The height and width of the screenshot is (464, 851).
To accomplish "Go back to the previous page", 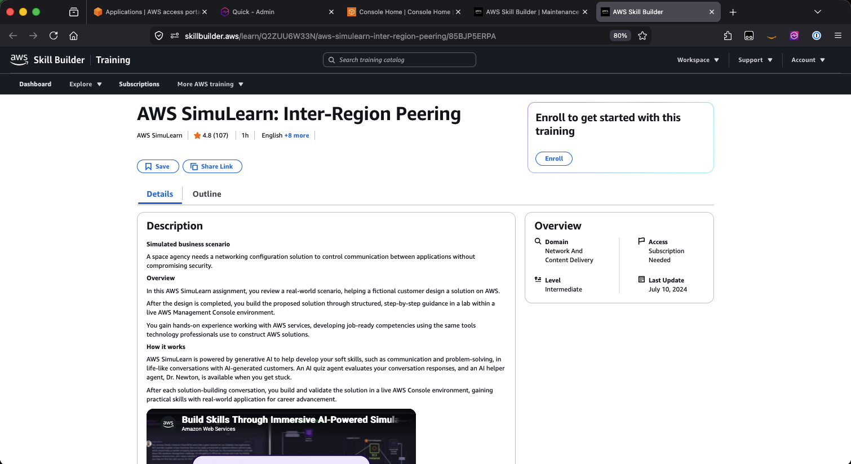I will [13, 36].
